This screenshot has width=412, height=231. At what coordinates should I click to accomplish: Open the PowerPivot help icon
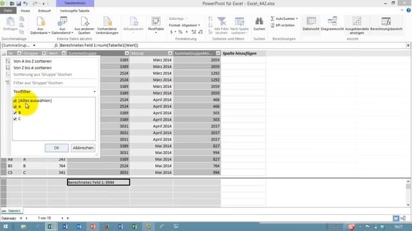click(x=409, y=10)
